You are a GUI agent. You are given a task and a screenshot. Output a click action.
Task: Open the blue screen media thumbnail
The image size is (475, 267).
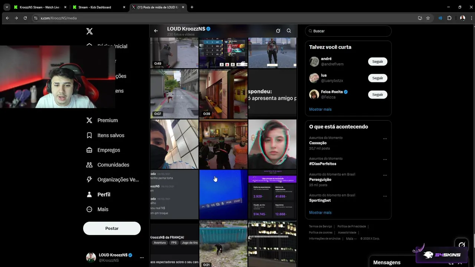(x=223, y=194)
